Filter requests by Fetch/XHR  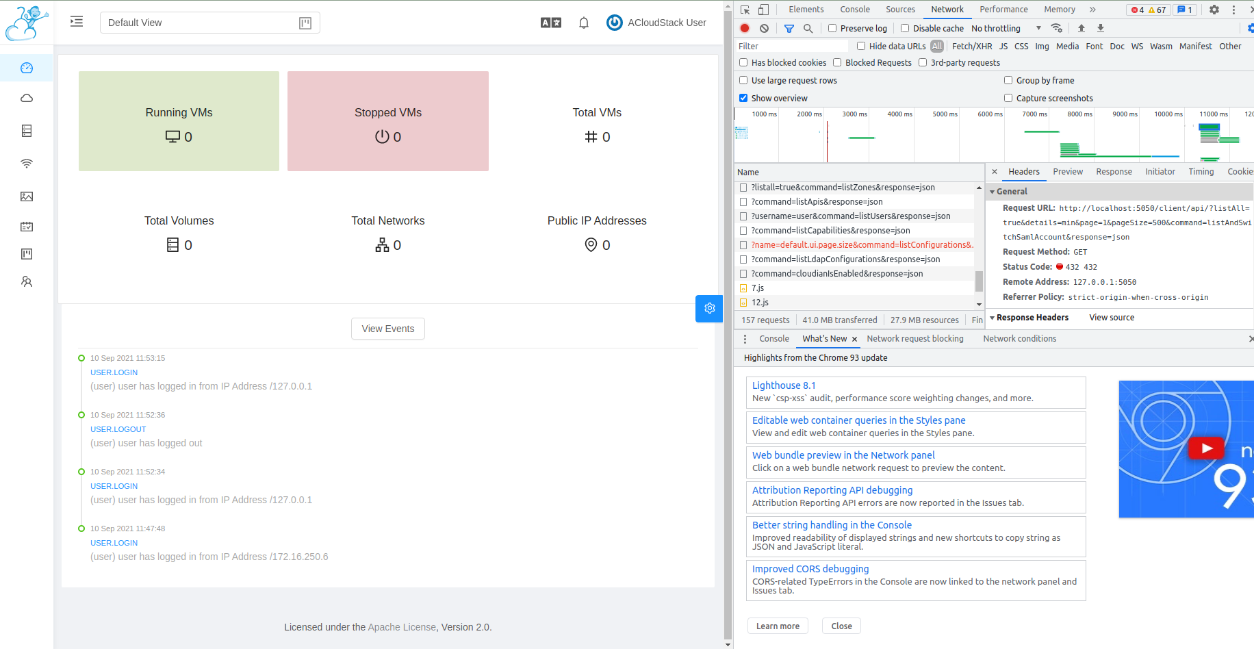click(x=972, y=46)
